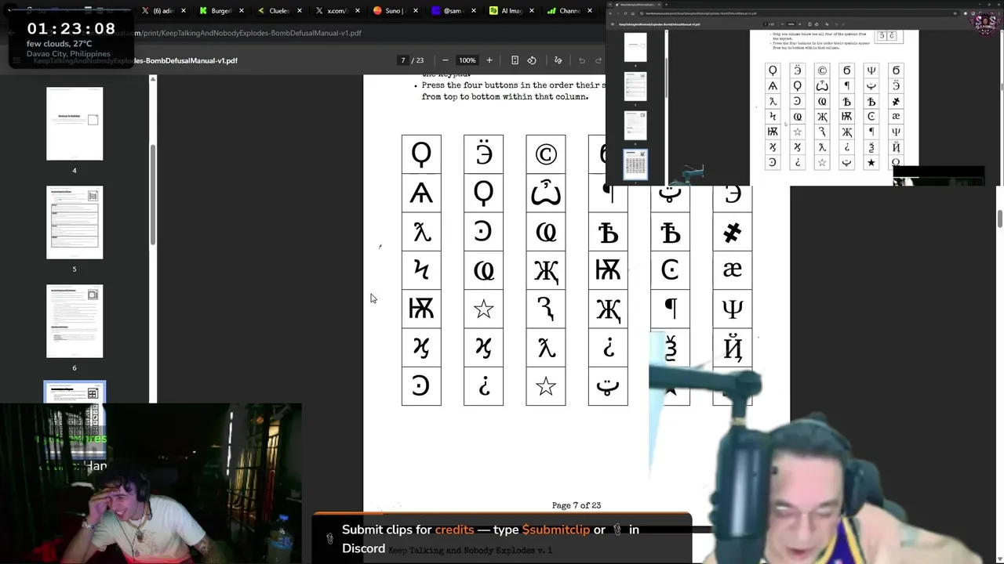Switch to the Channel tab
This screenshot has height=564, width=1004.
pyautogui.click(x=568, y=11)
